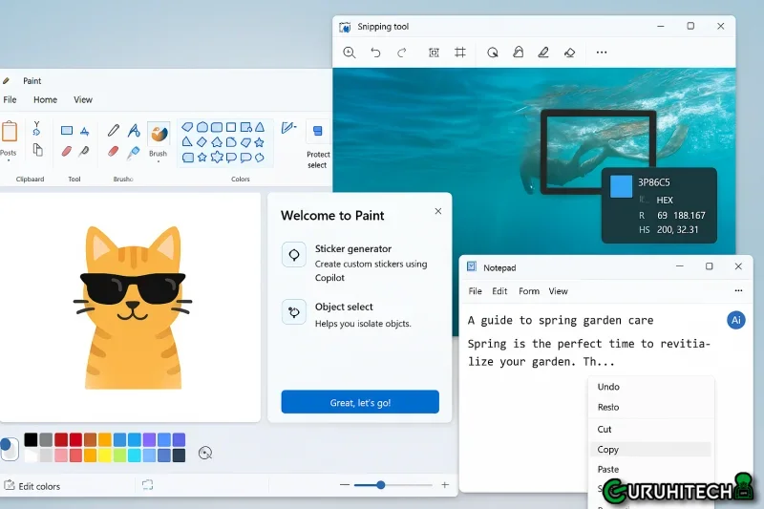
Task: Open the Form menu in Notepad
Action: 529,291
